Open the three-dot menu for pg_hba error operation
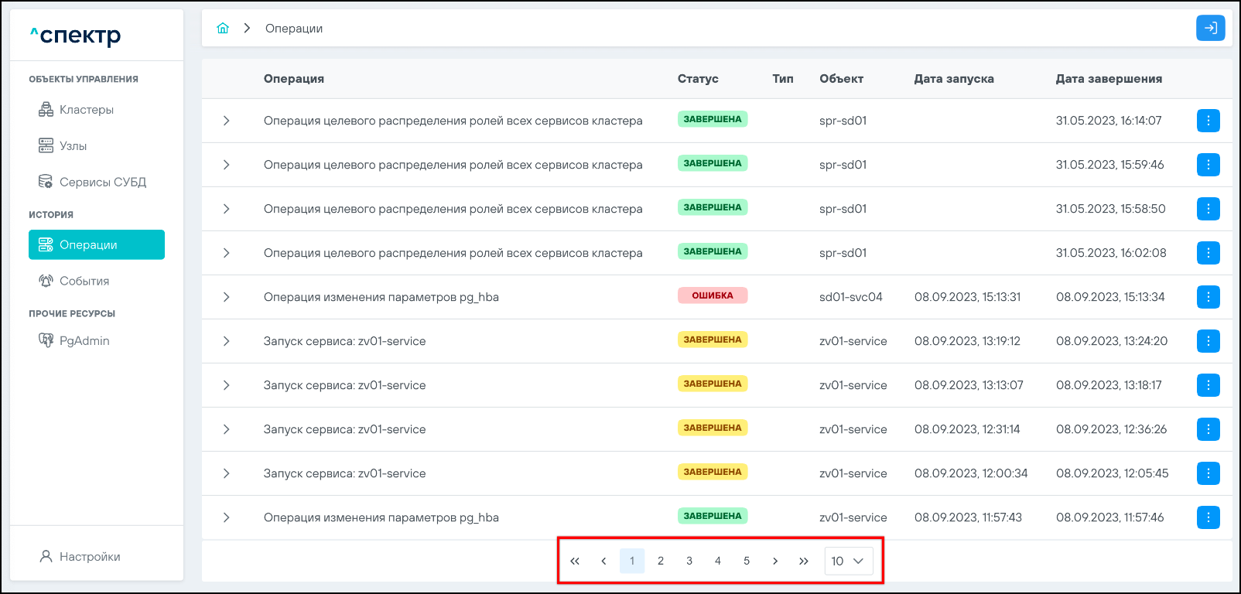This screenshot has height=594, width=1241. pos(1208,297)
